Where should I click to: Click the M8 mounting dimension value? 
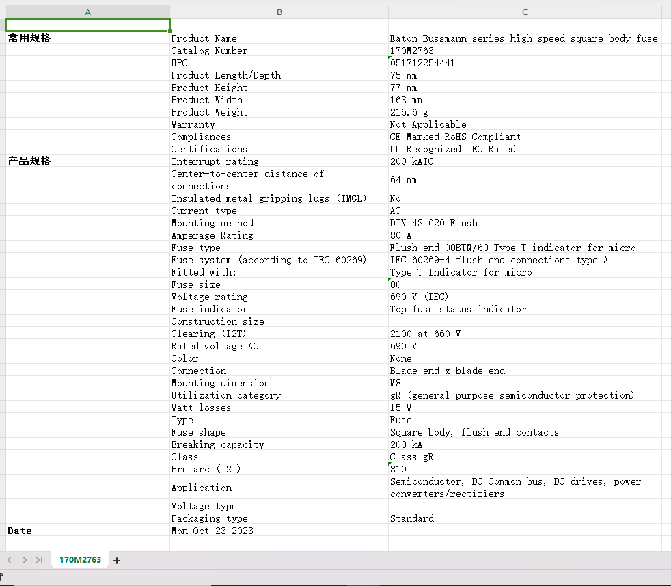coord(525,383)
